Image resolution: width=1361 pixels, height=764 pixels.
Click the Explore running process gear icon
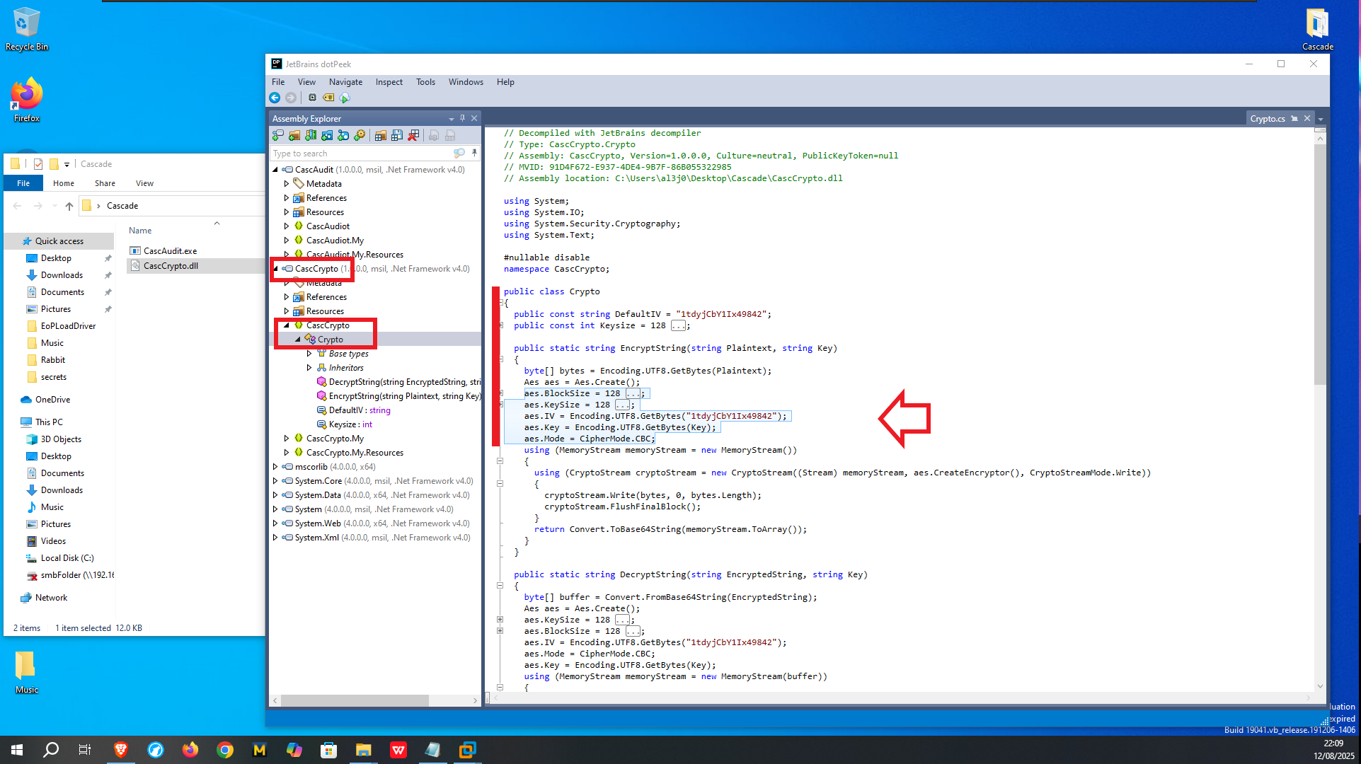click(x=360, y=135)
